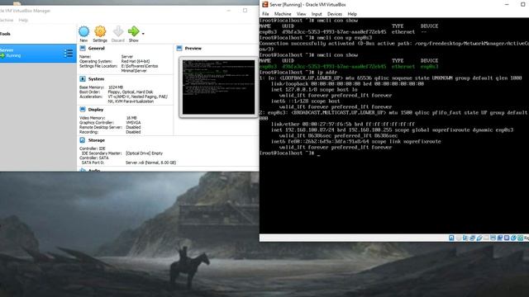
Task: Click the inet 192.168.100.87/24 line
Action: [x=392, y=130]
